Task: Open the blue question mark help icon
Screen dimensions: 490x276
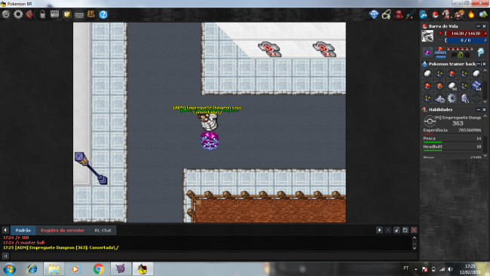Action: (x=103, y=14)
